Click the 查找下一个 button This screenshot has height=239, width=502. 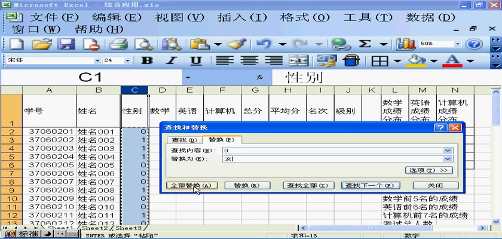coord(370,186)
